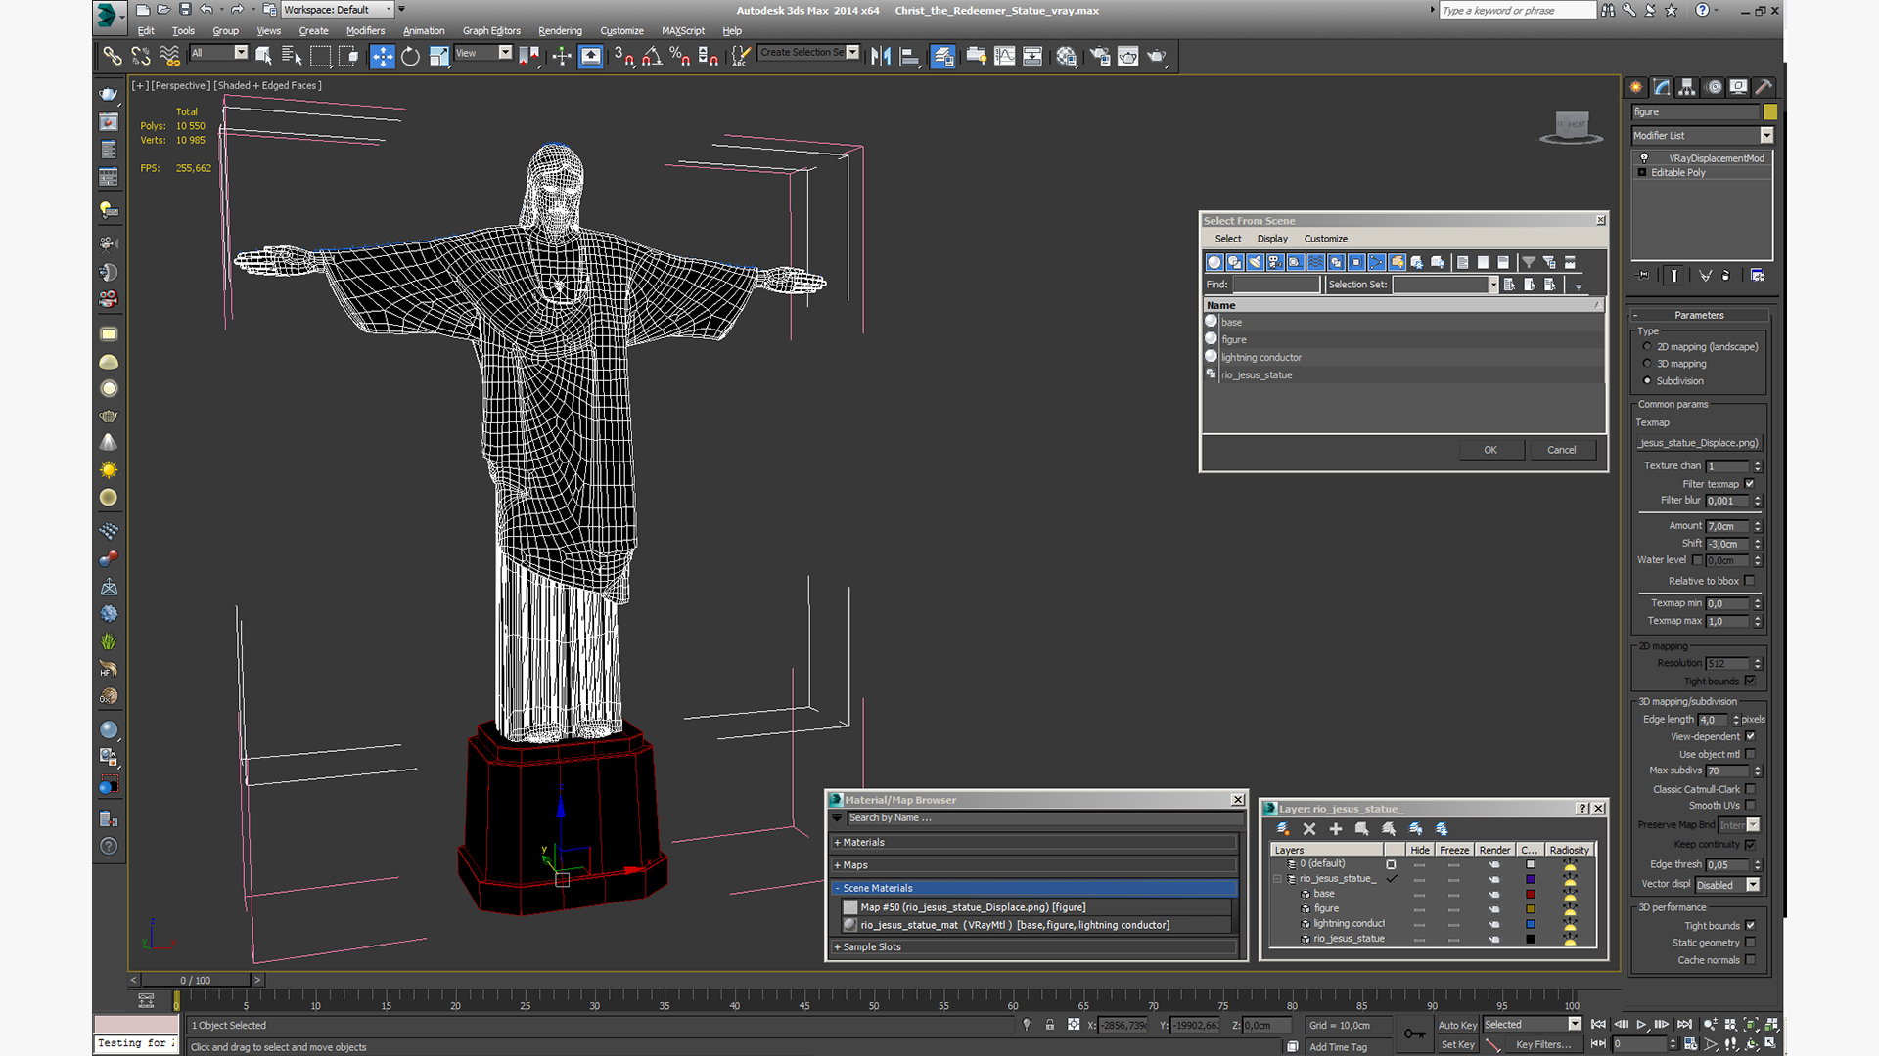Select the Select and Move tool
Viewport: 1879px width, 1056px height.
(x=383, y=56)
